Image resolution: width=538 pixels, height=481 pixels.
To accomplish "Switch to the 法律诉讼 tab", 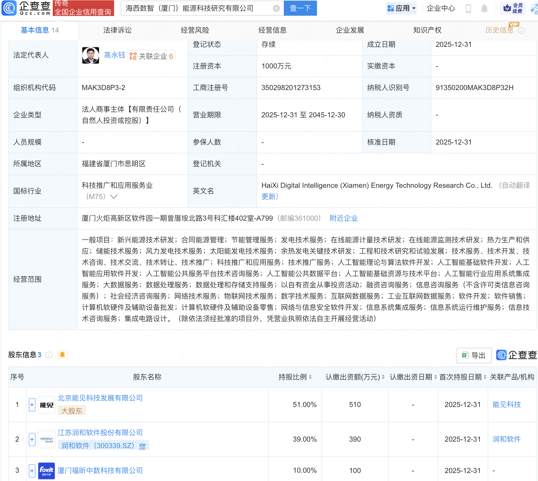I will [117, 30].
